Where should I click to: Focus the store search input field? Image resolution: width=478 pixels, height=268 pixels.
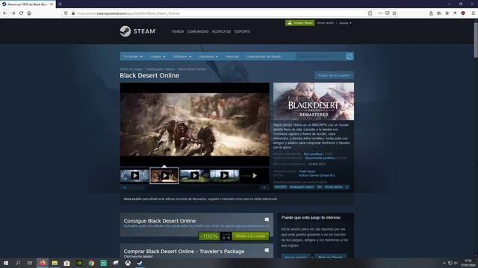320,57
